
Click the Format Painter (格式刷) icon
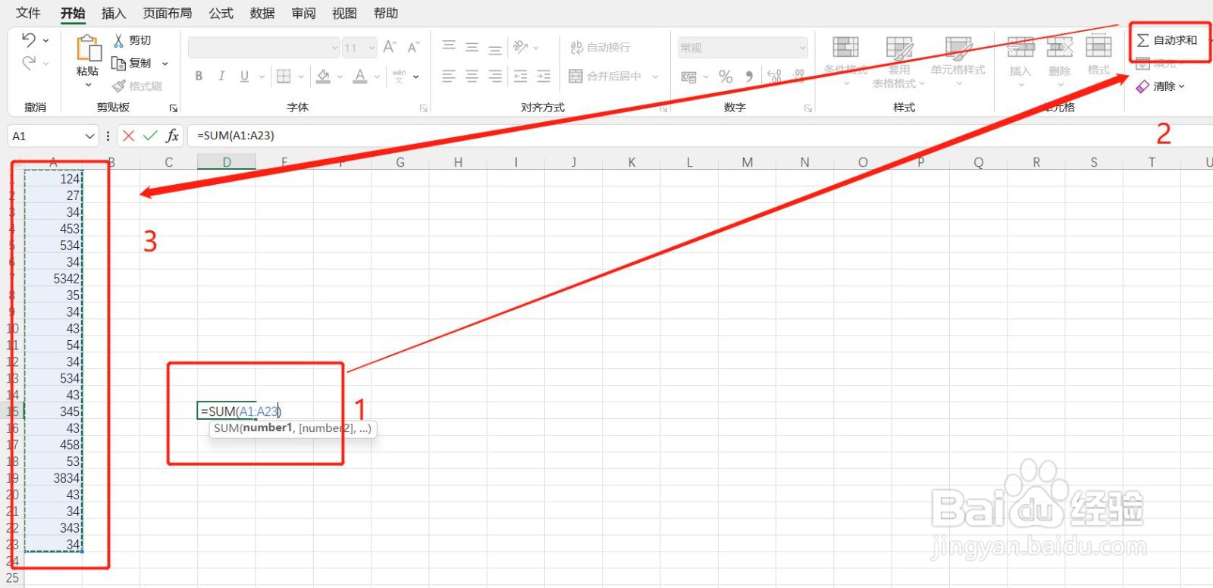pos(119,86)
